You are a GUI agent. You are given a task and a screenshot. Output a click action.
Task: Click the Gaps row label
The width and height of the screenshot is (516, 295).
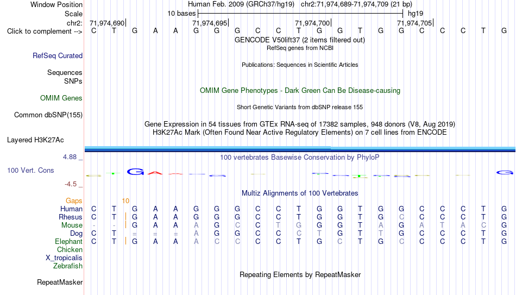click(x=74, y=201)
